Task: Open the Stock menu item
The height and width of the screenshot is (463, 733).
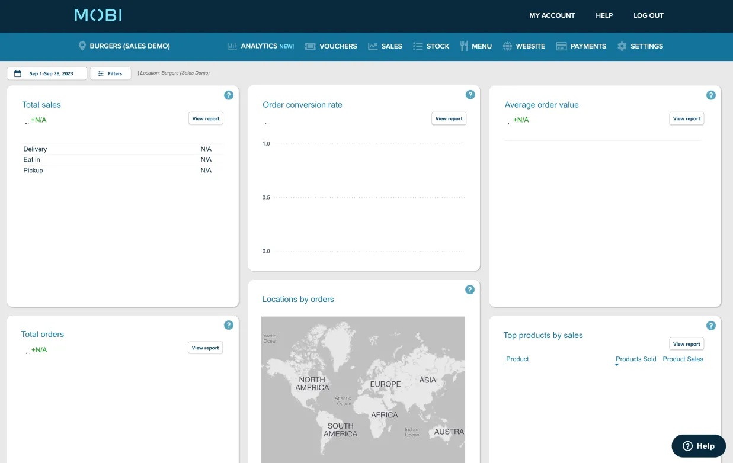Action: [x=431, y=46]
